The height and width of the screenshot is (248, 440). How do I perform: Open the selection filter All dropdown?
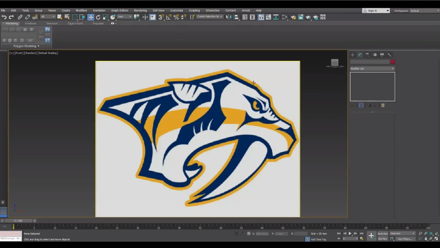48,17
